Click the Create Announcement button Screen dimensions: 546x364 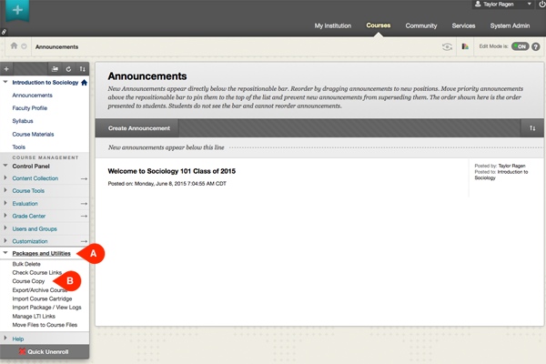(x=137, y=128)
